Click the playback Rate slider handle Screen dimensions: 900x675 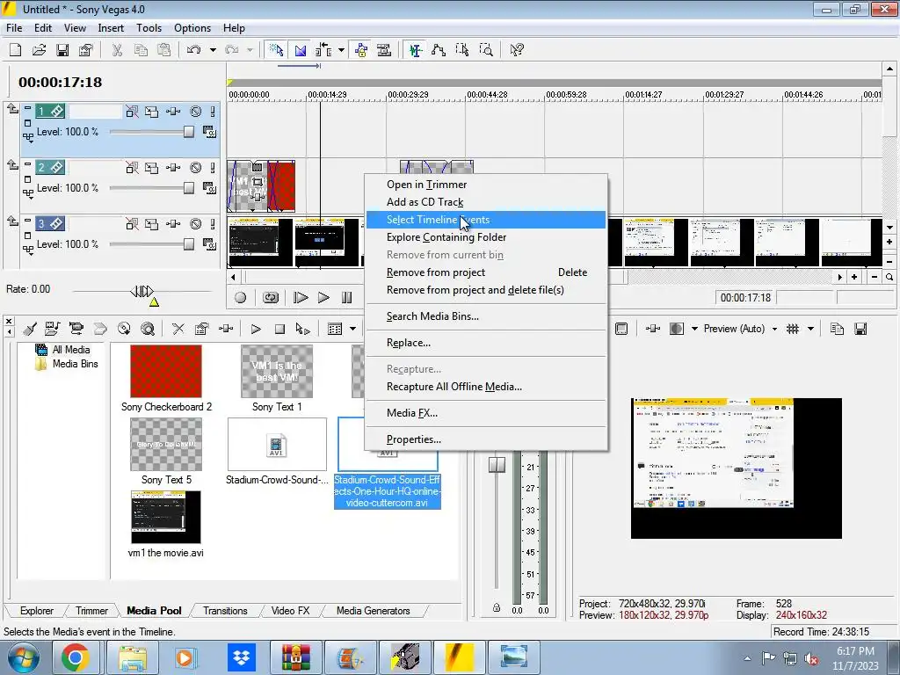(x=142, y=292)
